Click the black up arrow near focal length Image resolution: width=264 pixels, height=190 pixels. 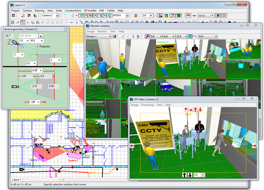pos(184,175)
